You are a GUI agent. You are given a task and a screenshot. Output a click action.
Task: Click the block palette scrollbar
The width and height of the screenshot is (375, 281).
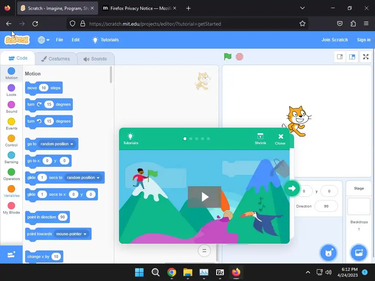pyautogui.click(x=111, y=75)
